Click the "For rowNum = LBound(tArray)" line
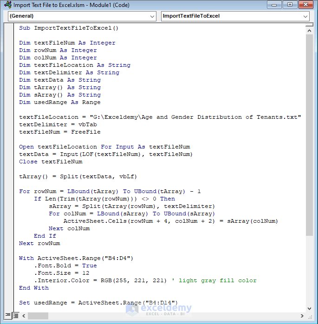Image resolution: width=318 pixels, height=324 pixels. (x=110, y=191)
